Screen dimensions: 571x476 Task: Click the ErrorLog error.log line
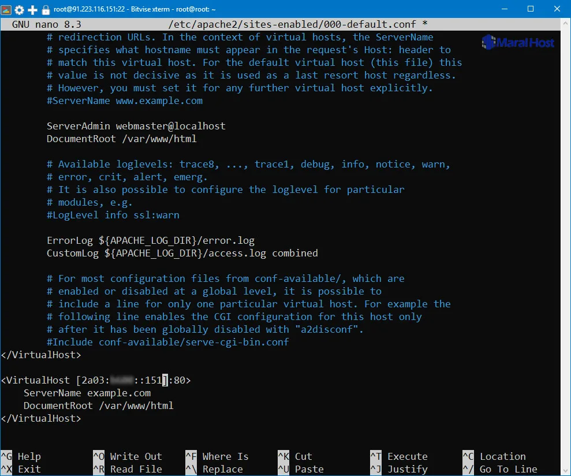(x=150, y=240)
